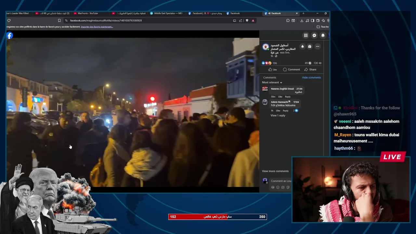Click Adem Hannachi's comment avatar
Viewport: 416px width, 234px height.
(265, 103)
